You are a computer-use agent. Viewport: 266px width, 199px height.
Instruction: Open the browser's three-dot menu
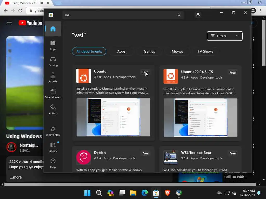tap(260, 11)
